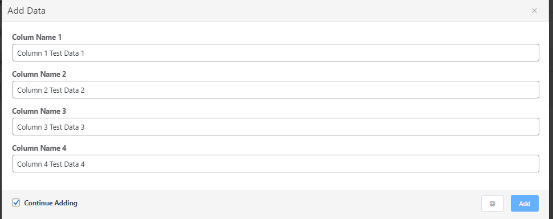Click the blue Add button
Viewport: 553px width, 219px height.
[524, 203]
